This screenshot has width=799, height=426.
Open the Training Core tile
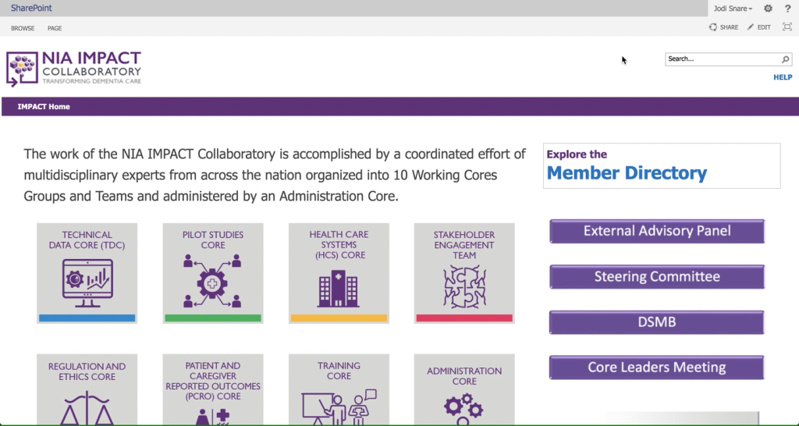click(339, 390)
